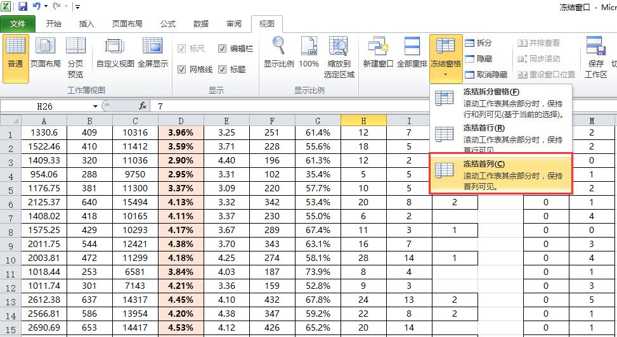Screen dimensions: 617x337
Task: Toggle the 标题 headings checkbox
Action: click(223, 69)
